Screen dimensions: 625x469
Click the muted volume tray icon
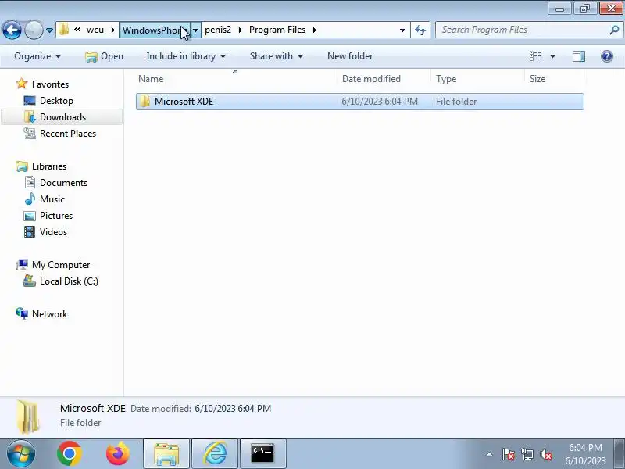click(545, 454)
